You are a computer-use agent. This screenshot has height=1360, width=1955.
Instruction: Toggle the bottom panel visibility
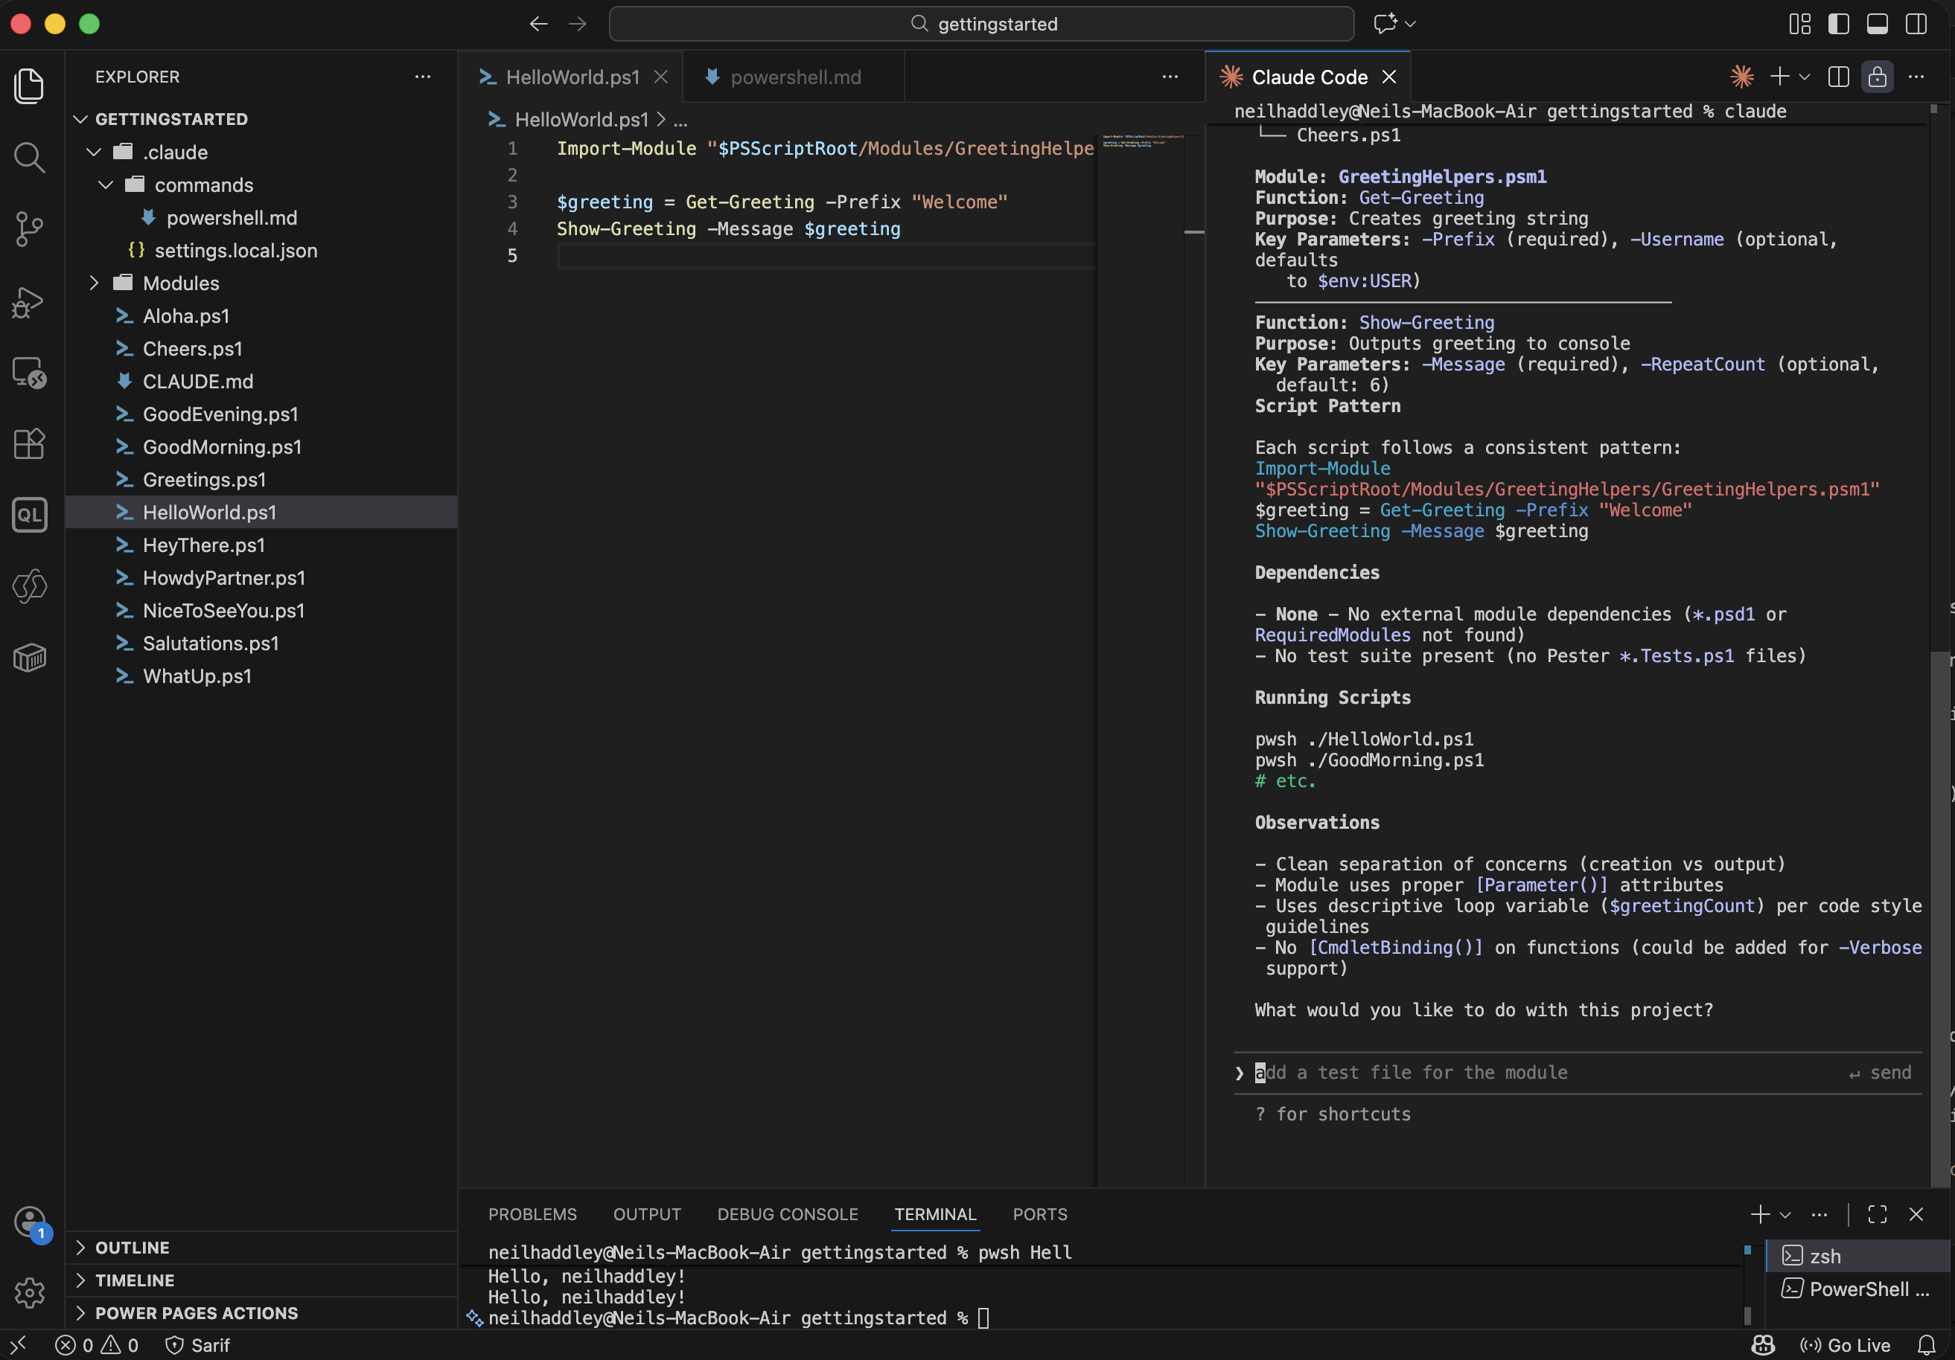[1877, 24]
